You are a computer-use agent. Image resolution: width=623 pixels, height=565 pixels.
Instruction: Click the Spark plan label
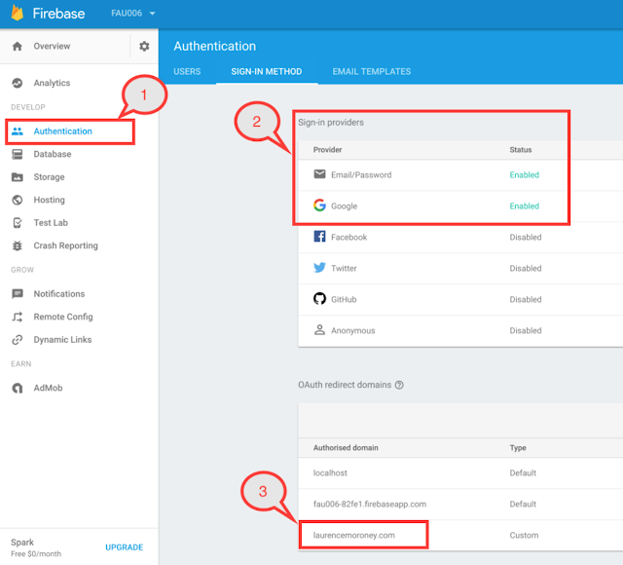coord(22,543)
